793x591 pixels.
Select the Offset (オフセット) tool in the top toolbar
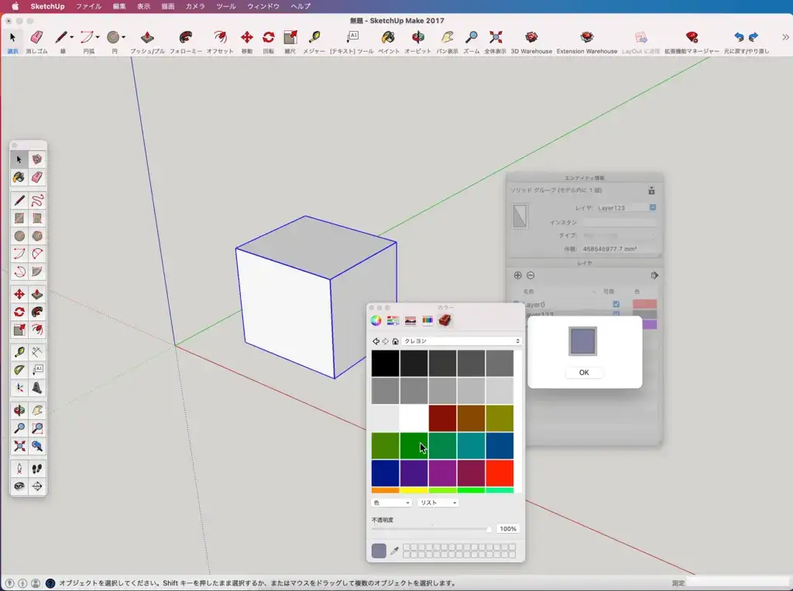220,42
